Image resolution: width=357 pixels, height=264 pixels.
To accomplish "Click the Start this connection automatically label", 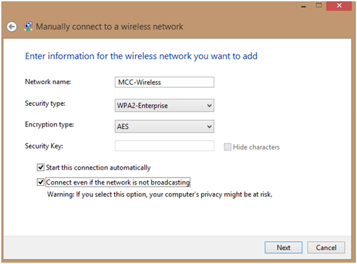I will pyautogui.click(x=98, y=168).
